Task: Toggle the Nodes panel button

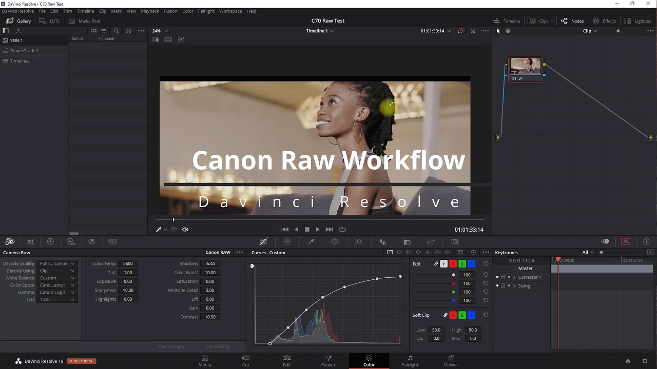Action: point(572,21)
